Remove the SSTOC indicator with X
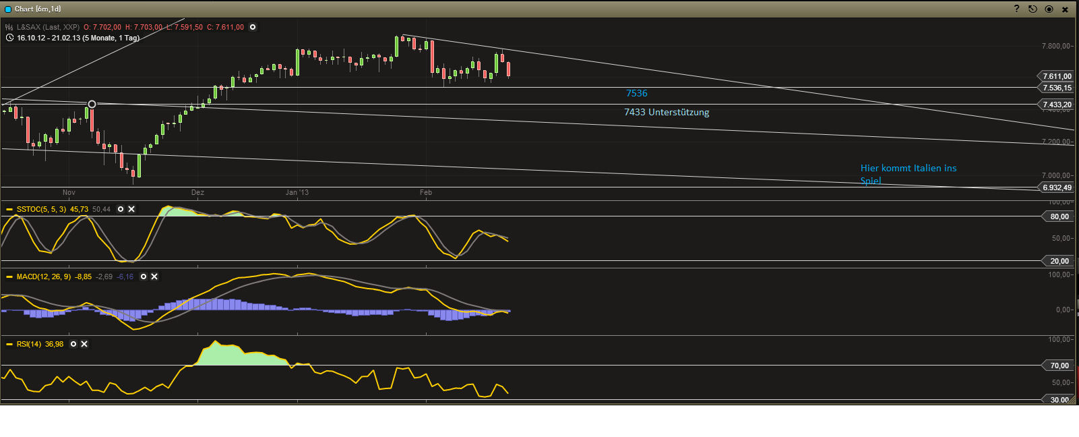 click(x=131, y=209)
